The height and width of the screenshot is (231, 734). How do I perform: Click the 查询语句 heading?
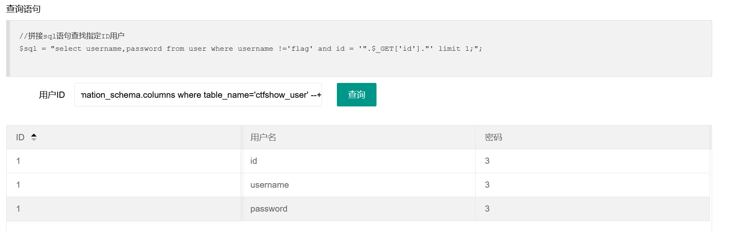point(23,9)
